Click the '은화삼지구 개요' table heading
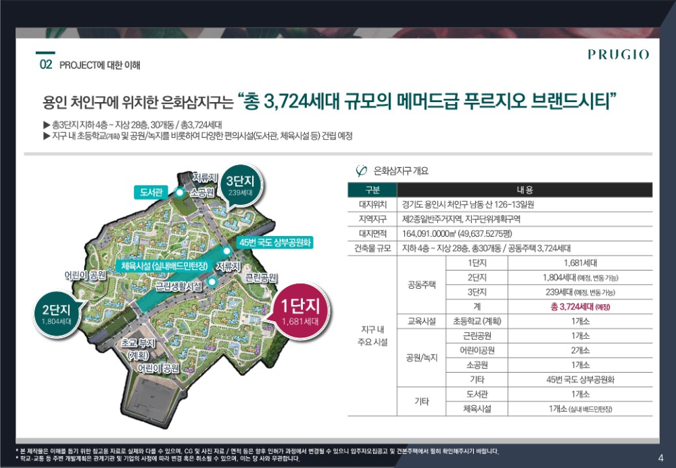The width and height of the screenshot is (676, 468). (x=401, y=171)
